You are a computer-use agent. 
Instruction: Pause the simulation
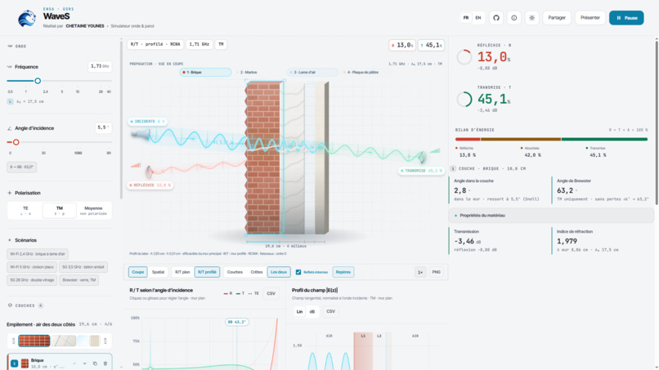(626, 18)
